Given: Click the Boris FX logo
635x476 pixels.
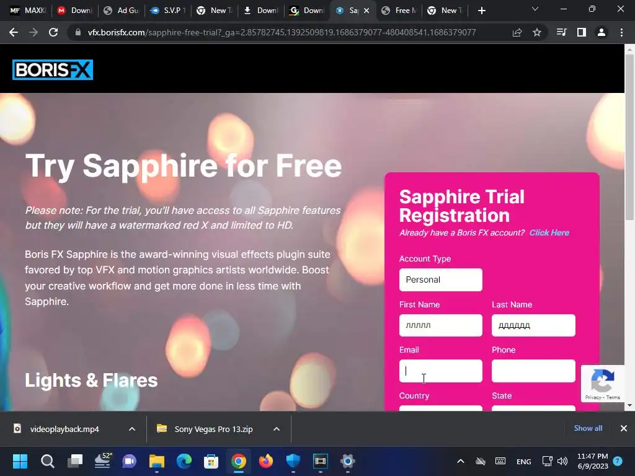Looking at the screenshot, I should point(53,69).
